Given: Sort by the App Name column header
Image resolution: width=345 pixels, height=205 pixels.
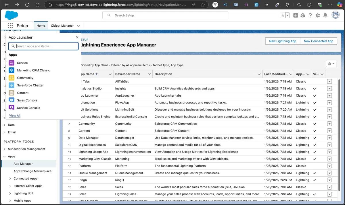Looking at the screenshot, I should pos(89,74).
